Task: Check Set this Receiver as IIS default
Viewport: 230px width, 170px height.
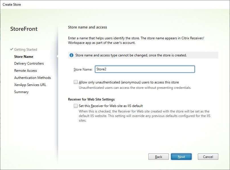Action: point(76,106)
